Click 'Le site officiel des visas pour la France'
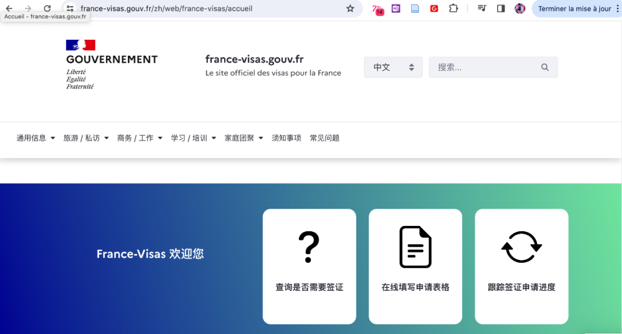 point(274,73)
